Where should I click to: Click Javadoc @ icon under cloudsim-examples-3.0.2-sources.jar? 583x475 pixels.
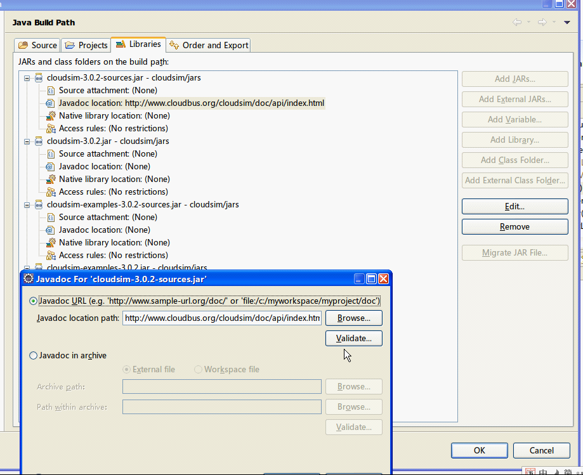[50, 230]
